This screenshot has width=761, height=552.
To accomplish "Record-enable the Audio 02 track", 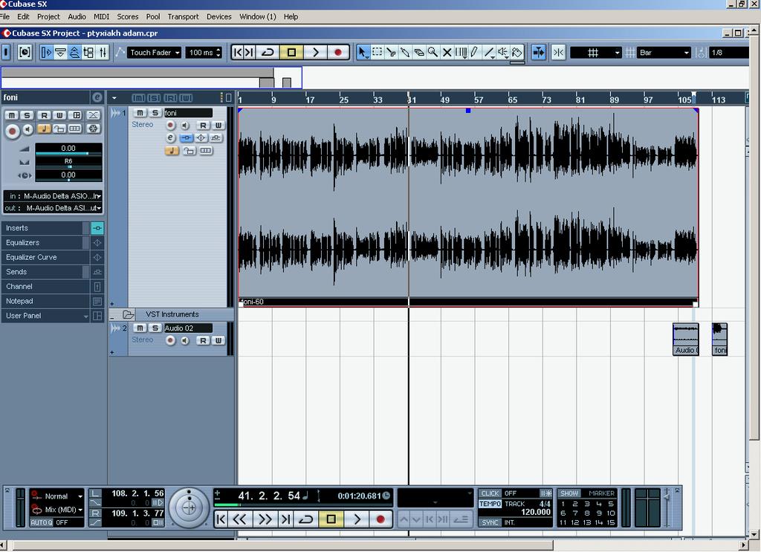I will point(170,340).
